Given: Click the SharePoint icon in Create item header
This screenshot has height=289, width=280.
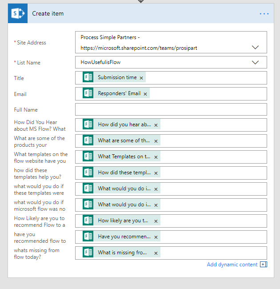Looking at the screenshot, I should click(x=18, y=14).
